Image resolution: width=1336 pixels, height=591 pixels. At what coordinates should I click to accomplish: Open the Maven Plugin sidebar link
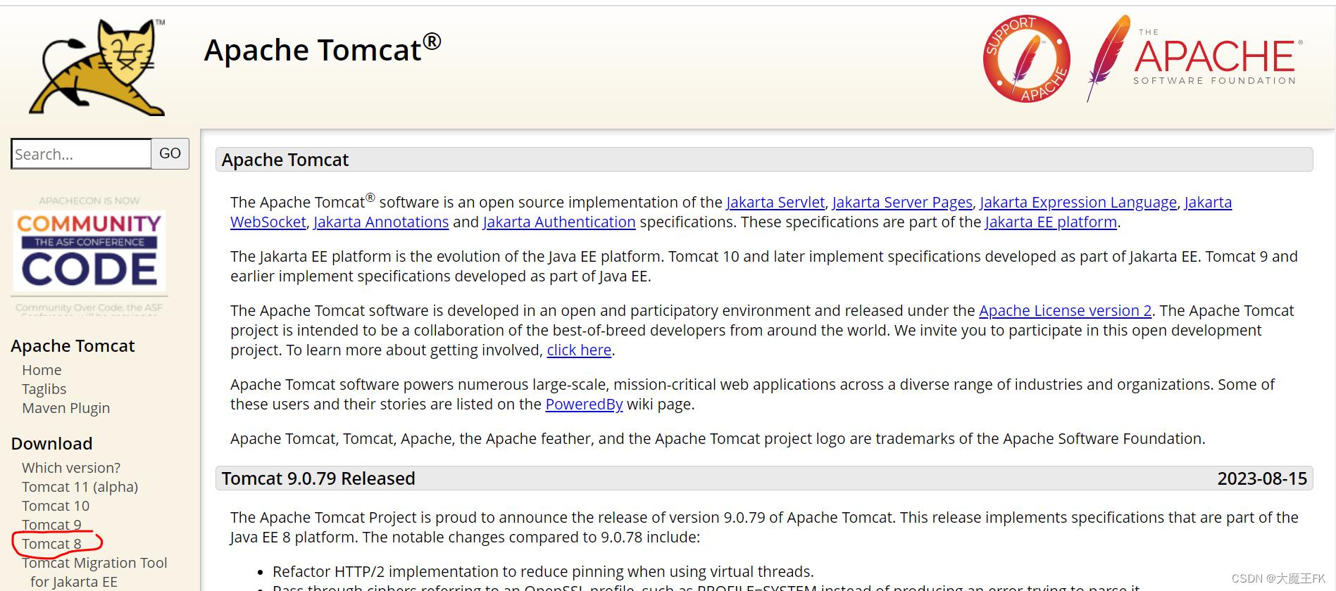click(x=65, y=408)
